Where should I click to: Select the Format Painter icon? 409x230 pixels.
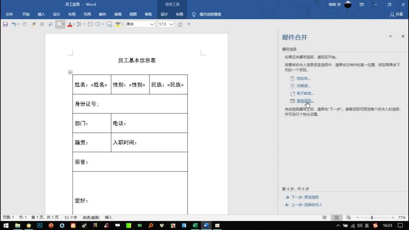(x=33, y=24)
